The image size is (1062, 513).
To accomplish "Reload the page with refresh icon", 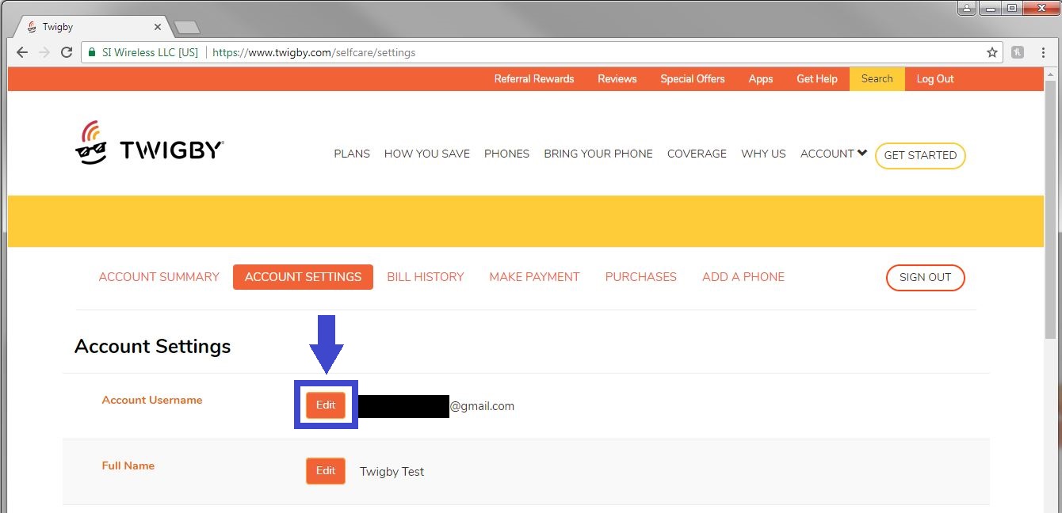I will pyautogui.click(x=67, y=53).
